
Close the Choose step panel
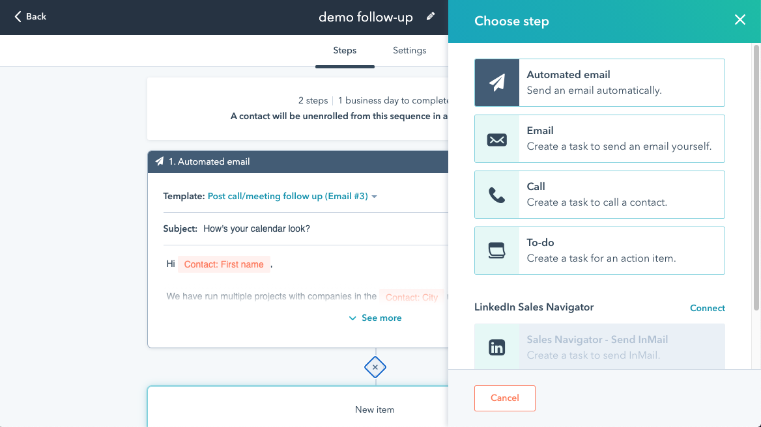point(740,20)
